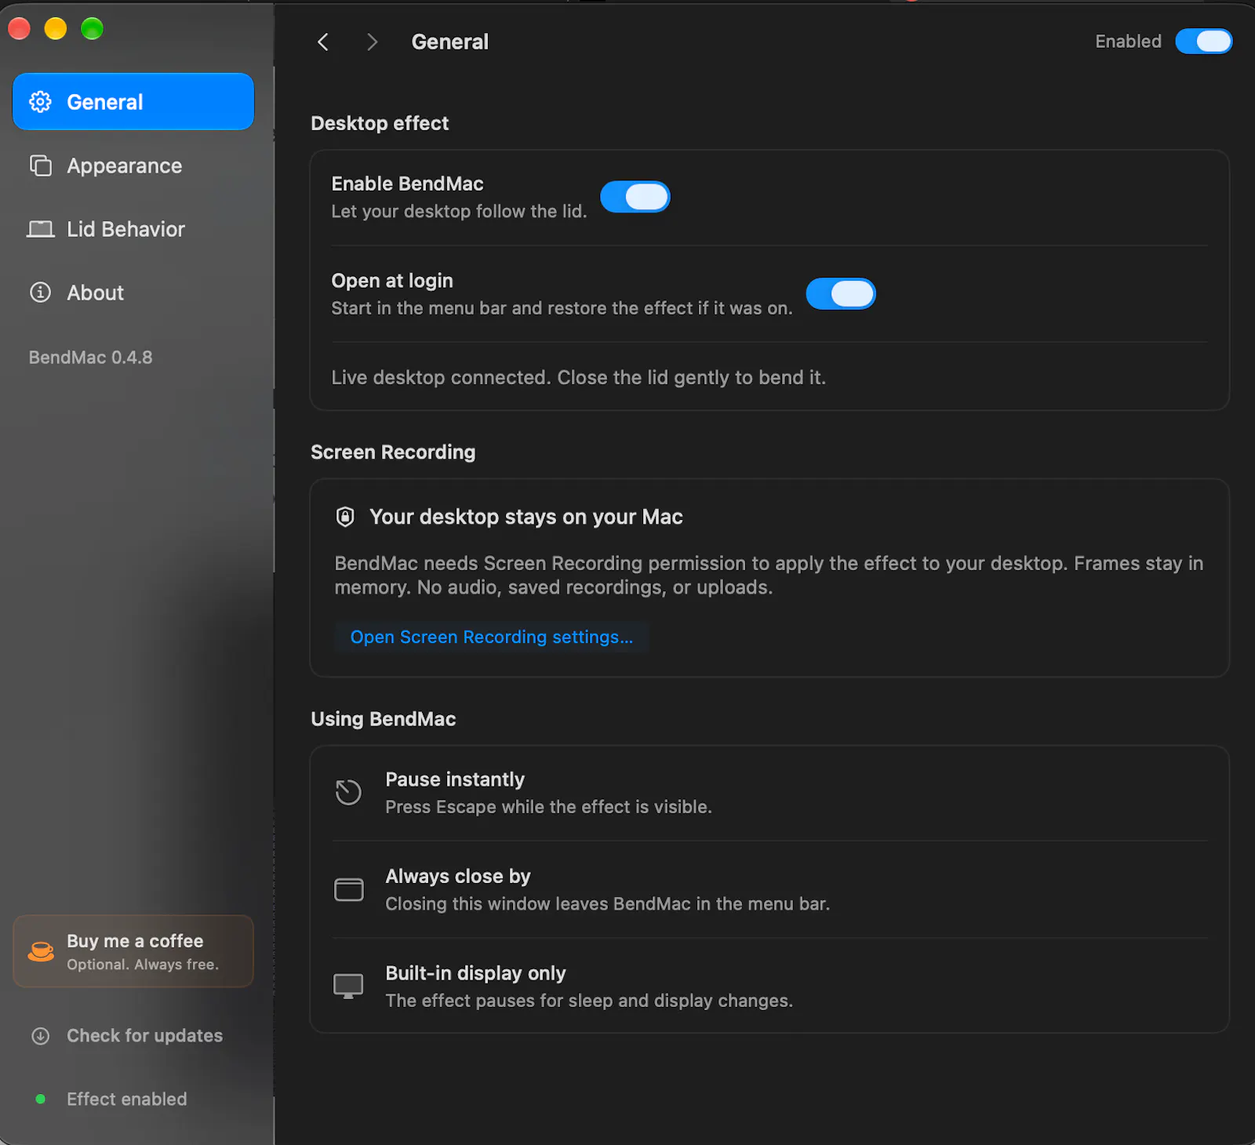Toggle the Enabled switch in the header
This screenshot has height=1145, width=1255.
click(x=1204, y=42)
